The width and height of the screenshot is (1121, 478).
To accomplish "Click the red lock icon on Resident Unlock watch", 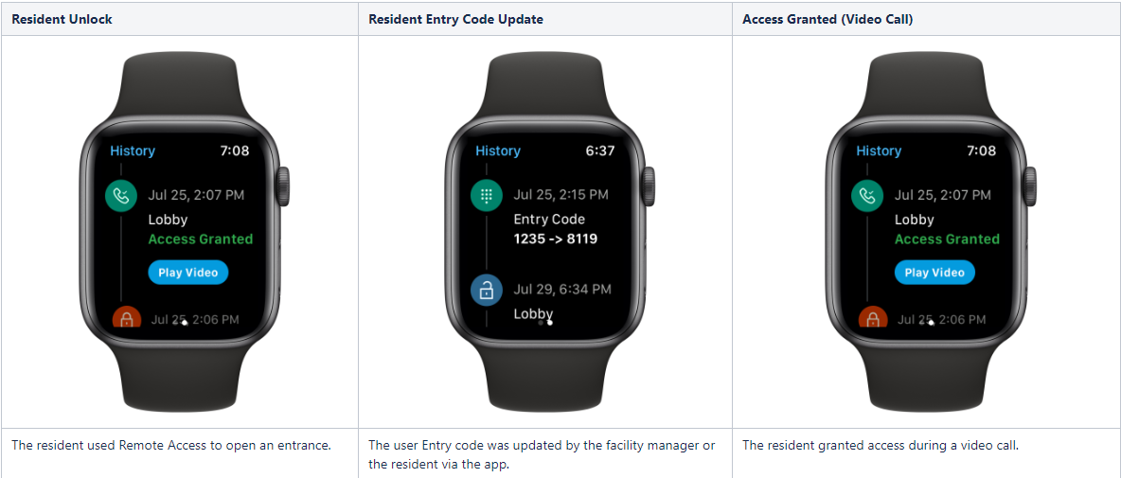I will point(126,317).
